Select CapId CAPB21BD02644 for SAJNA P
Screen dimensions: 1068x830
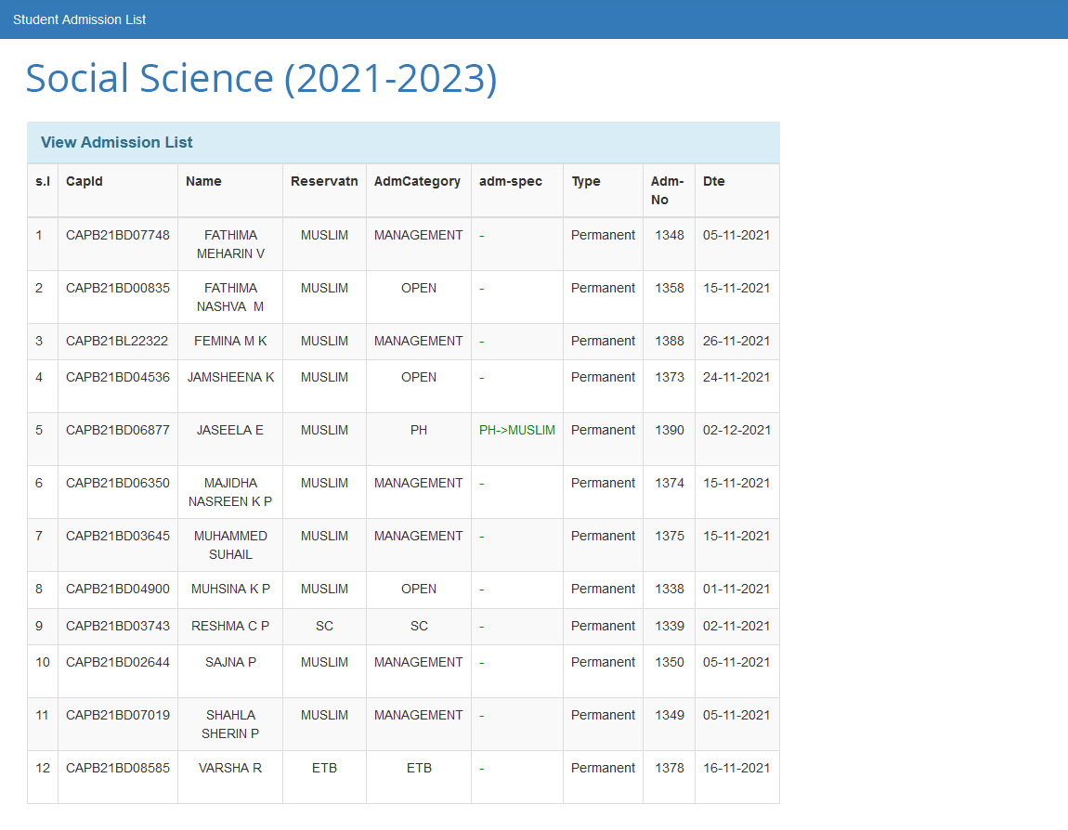(118, 662)
